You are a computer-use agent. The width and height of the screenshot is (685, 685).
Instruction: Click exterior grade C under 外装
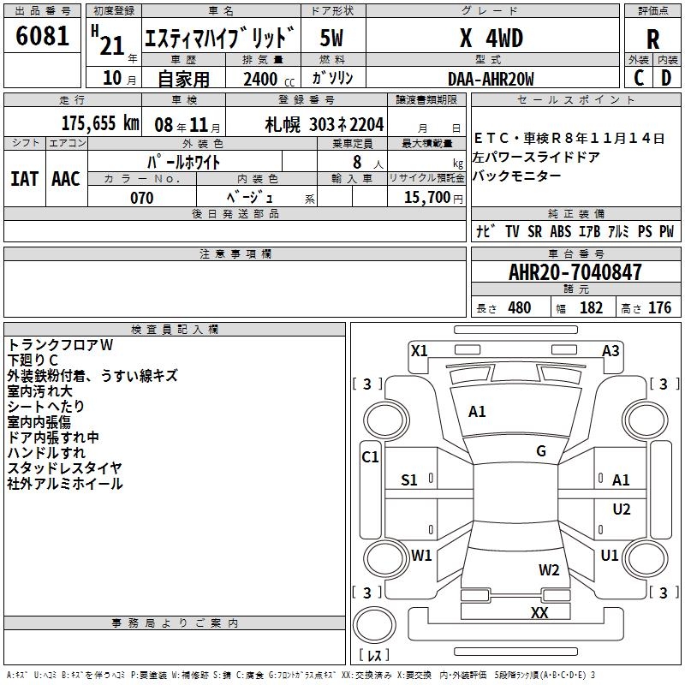639,78
